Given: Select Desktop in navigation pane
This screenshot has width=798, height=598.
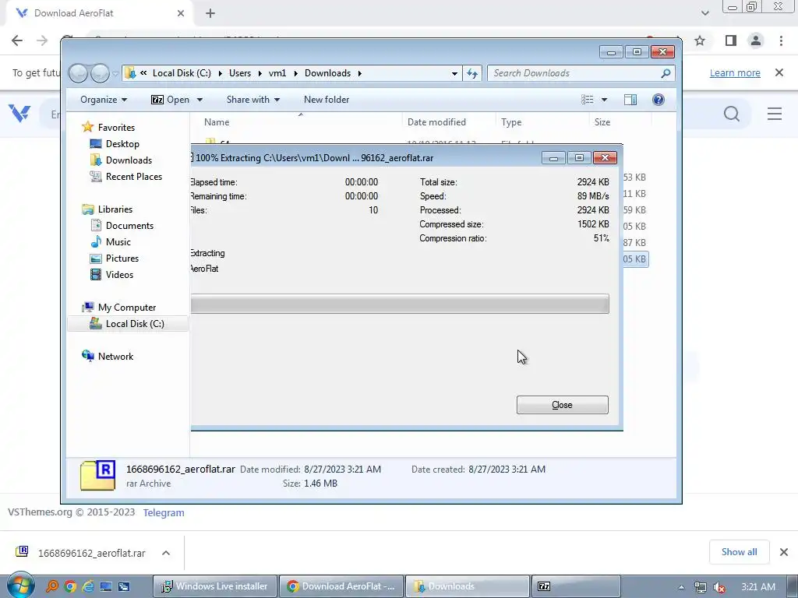Looking at the screenshot, I should tap(122, 144).
